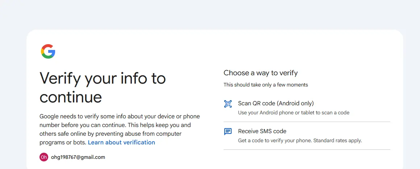Choose Scan QR code (Android only) option
The image size is (420, 169).
pyautogui.click(x=307, y=108)
